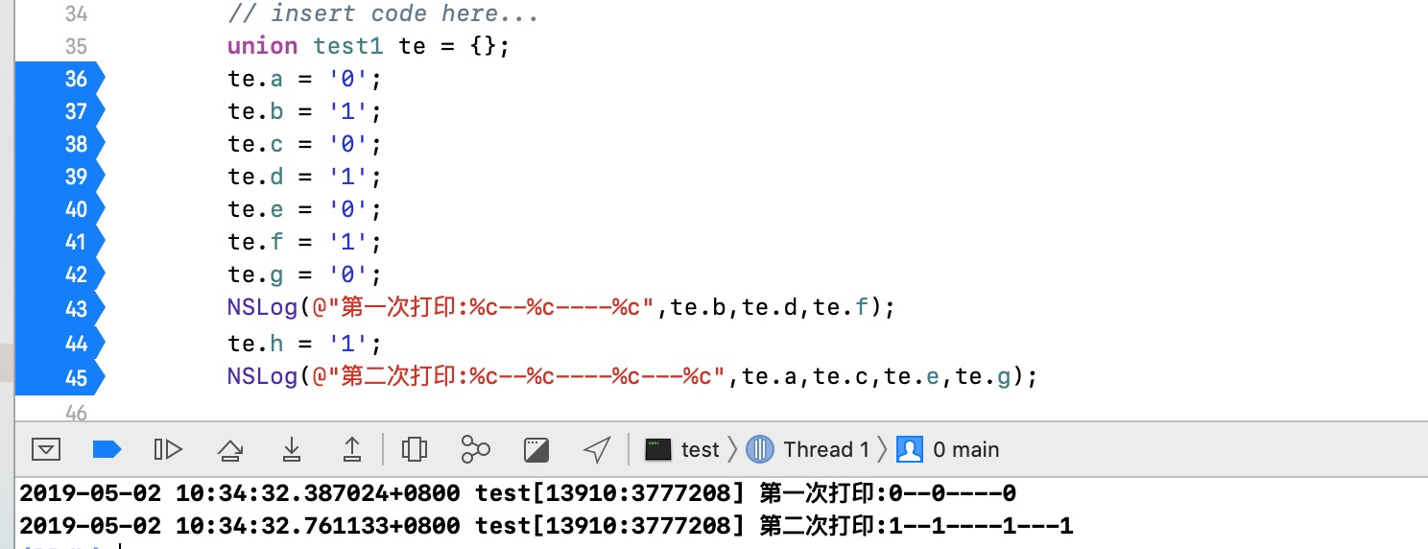Open the Debug Memory Graph tool

coord(475,449)
